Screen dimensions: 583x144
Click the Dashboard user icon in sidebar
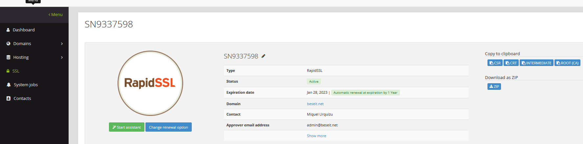pos(8,30)
